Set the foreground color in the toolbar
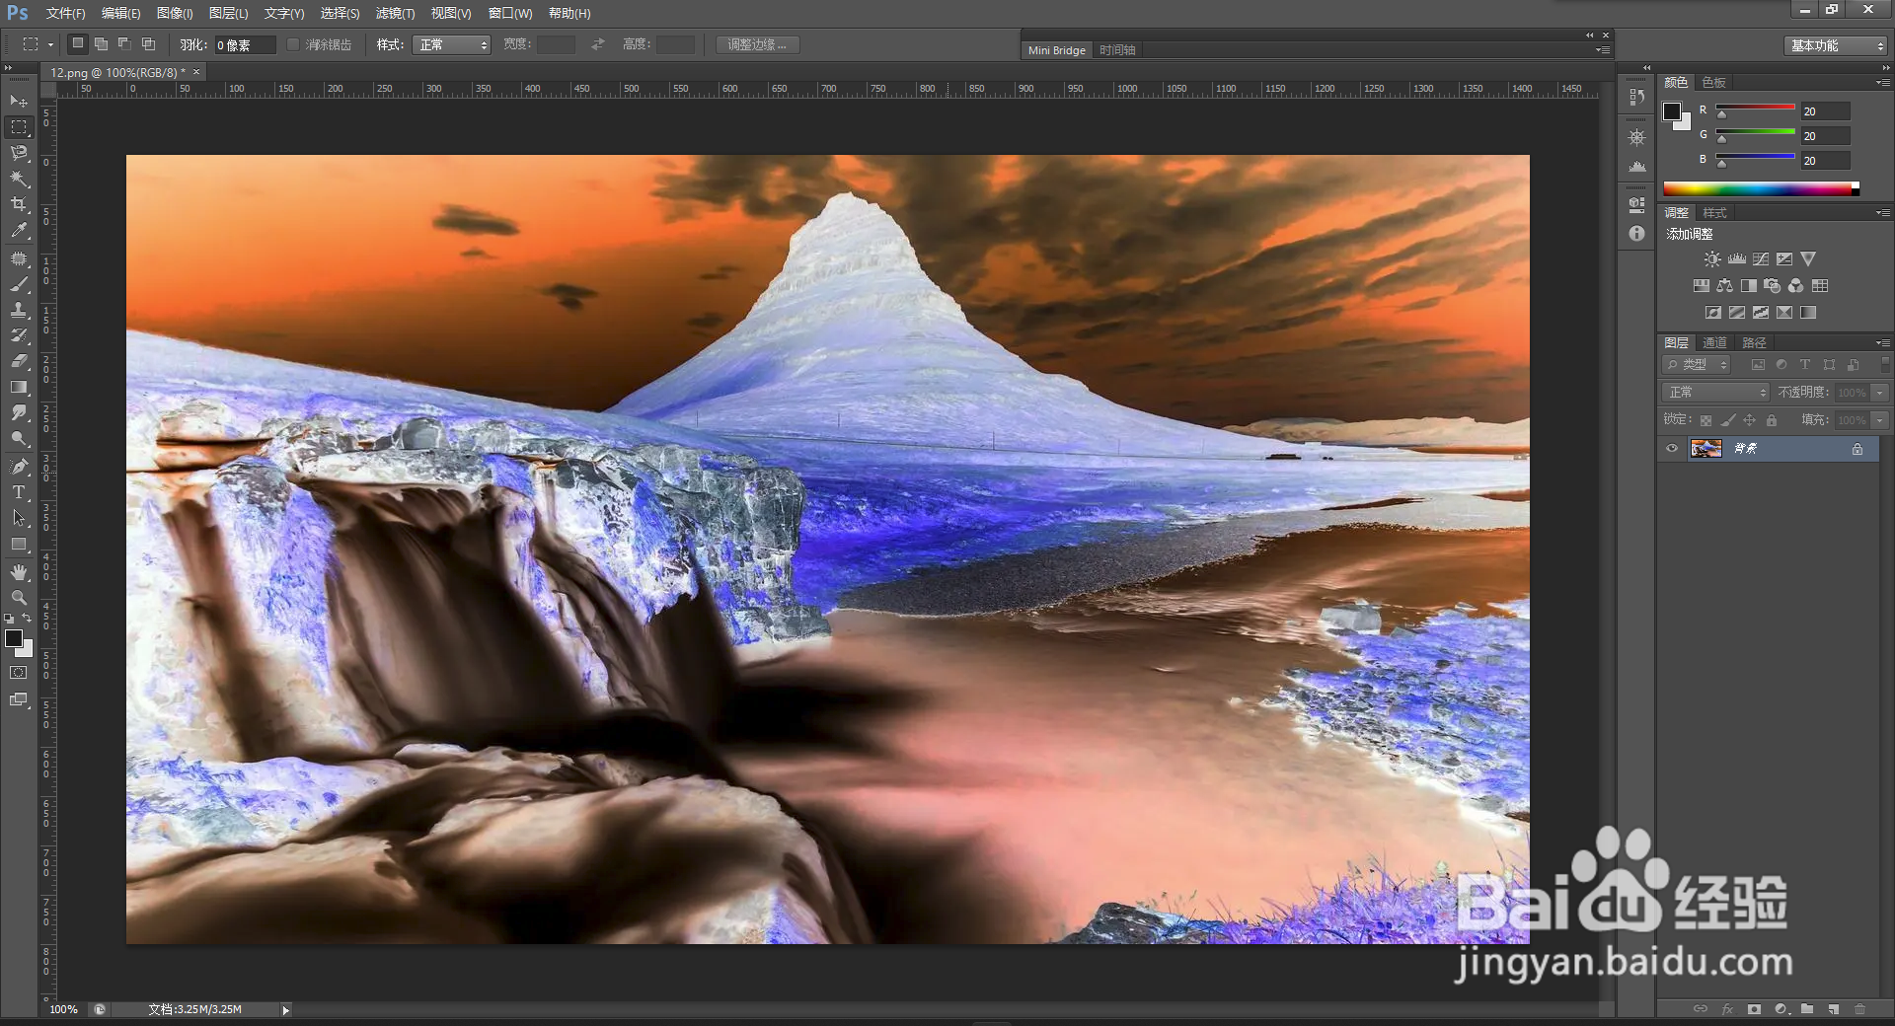The image size is (1895, 1026). coord(14,638)
